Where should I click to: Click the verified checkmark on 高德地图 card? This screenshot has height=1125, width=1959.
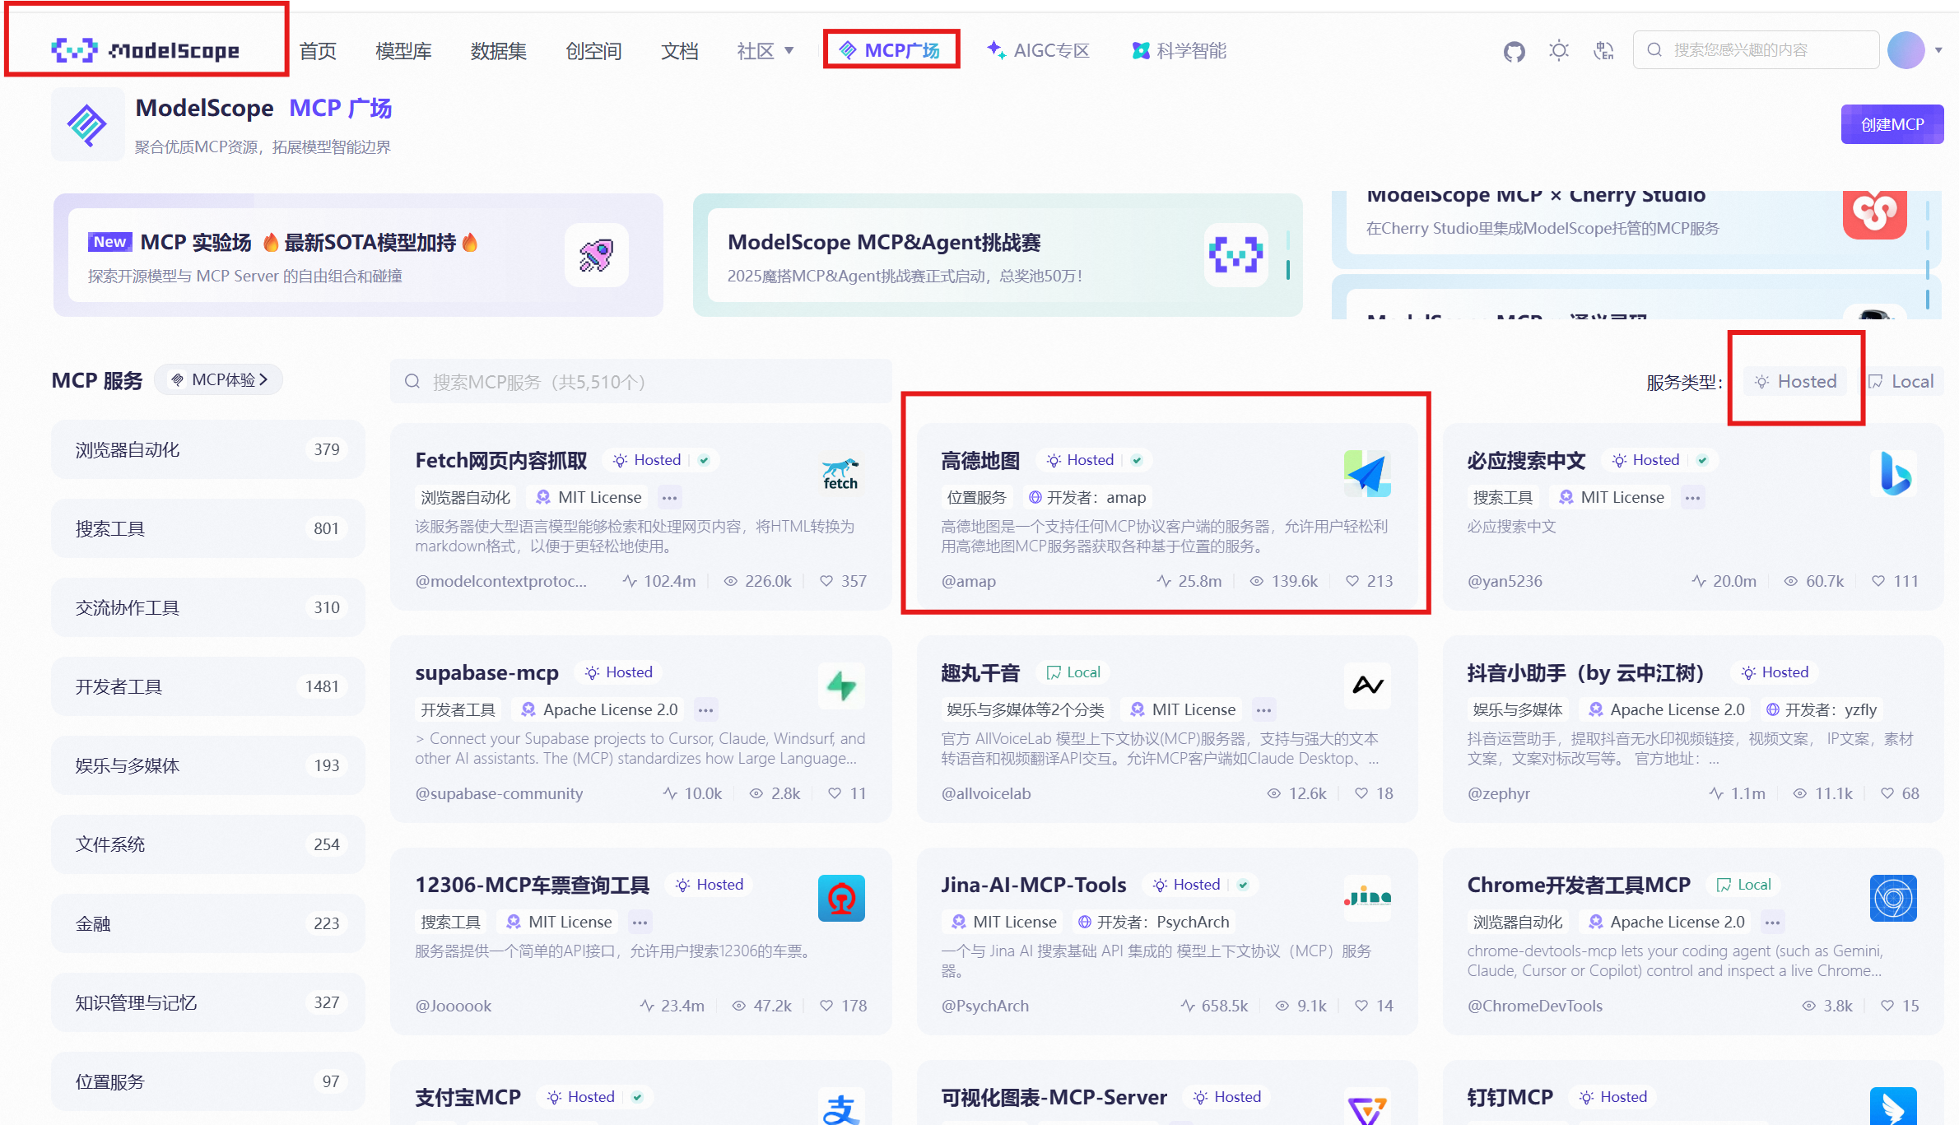[x=1138, y=459]
